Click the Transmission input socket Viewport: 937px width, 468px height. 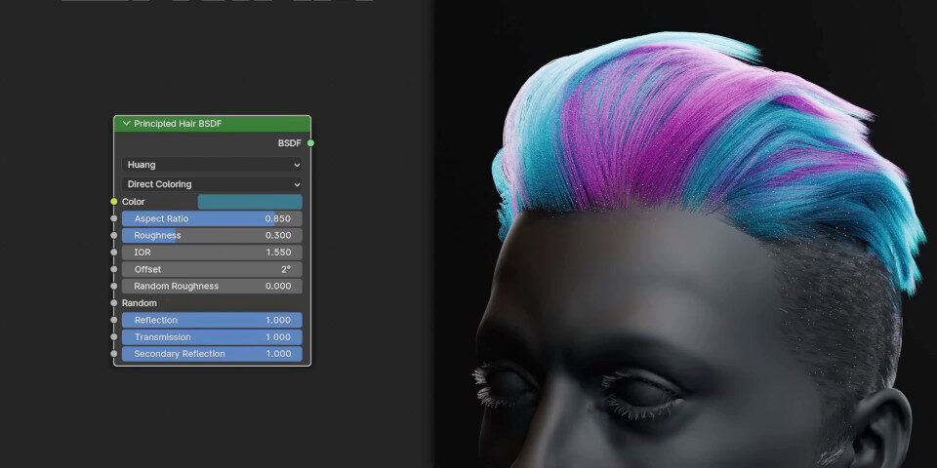point(114,337)
